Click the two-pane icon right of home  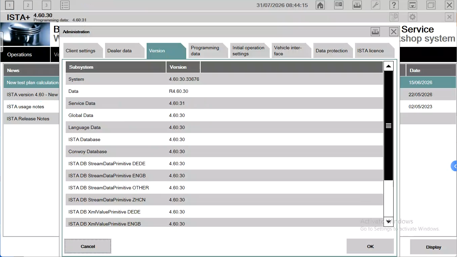(x=339, y=5)
